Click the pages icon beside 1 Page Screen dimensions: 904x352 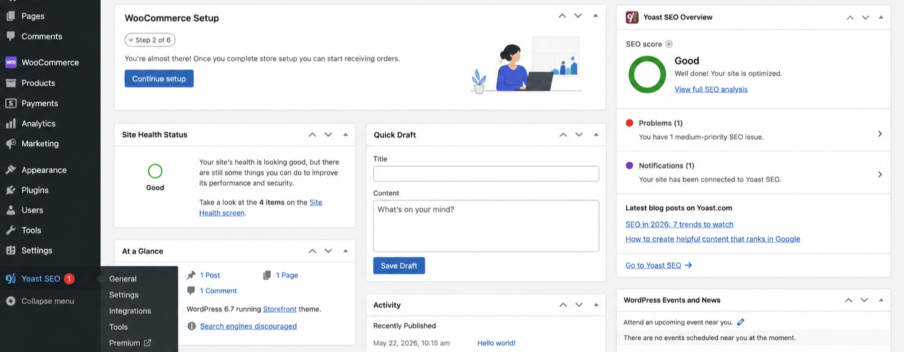pyautogui.click(x=267, y=275)
